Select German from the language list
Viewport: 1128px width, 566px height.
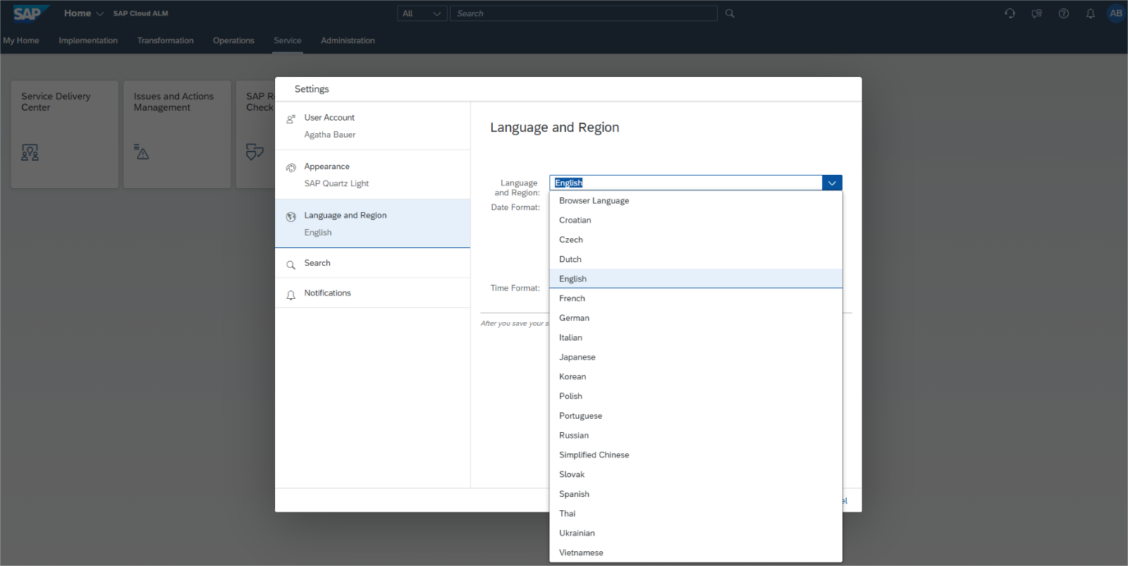(574, 318)
